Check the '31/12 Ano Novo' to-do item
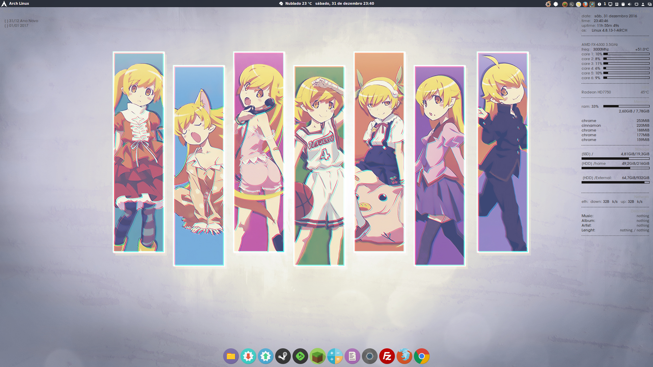Viewport: 653px width, 367px height. coord(6,21)
